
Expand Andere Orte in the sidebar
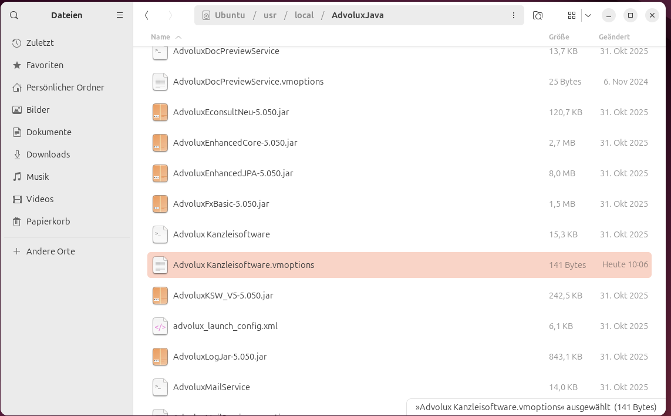[50, 251]
